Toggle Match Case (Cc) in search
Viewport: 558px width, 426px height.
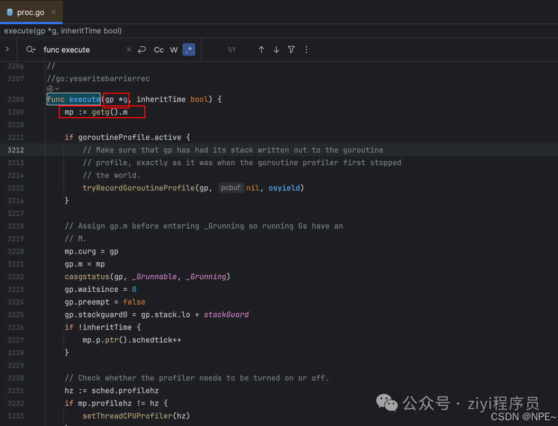pyautogui.click(x=159, y=50)
